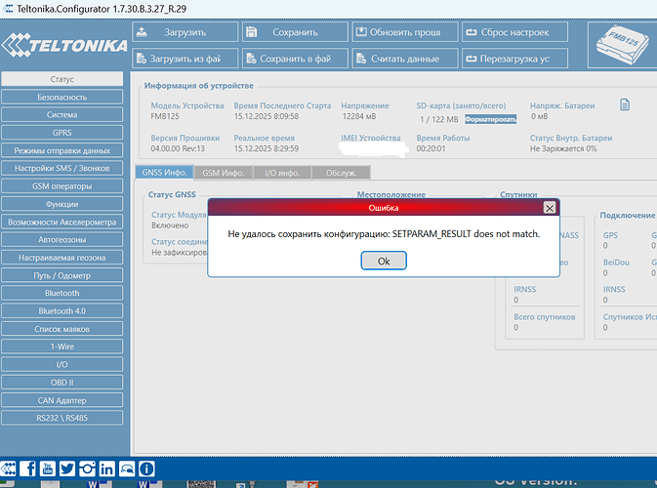Open the GPRS section in sidebar
This screenshot has height=488, width=657.
click(x=62, y=133)
